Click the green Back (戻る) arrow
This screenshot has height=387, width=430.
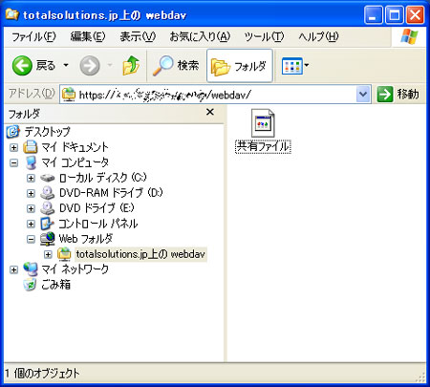[22, 66]
